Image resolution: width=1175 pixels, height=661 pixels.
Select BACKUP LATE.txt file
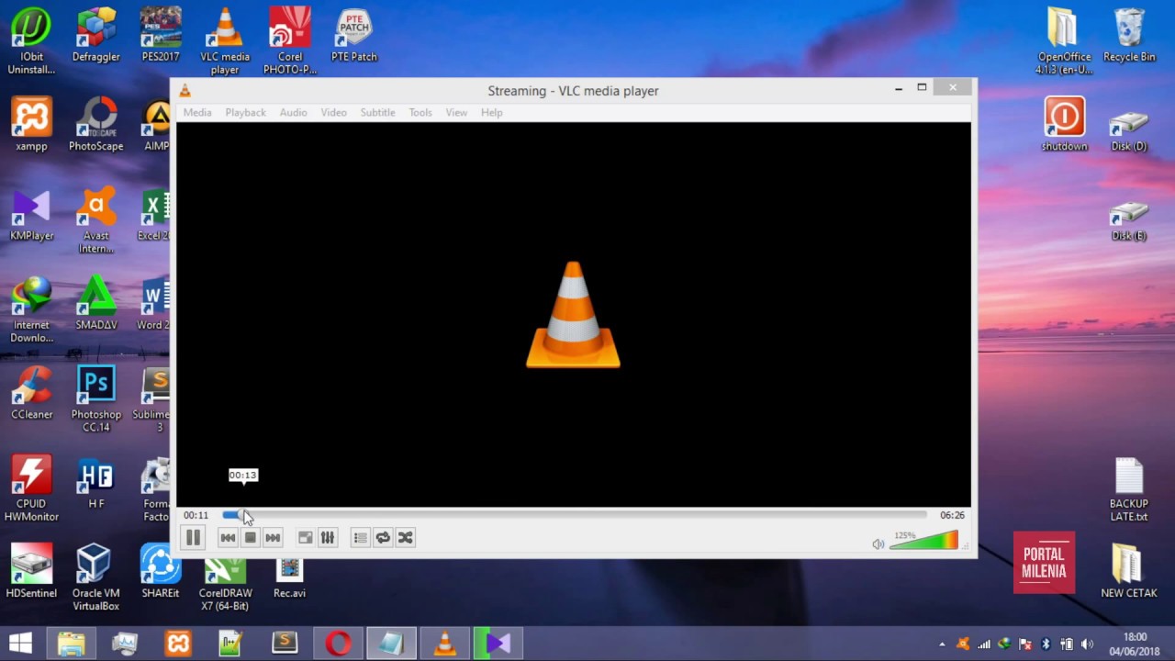1129,488
